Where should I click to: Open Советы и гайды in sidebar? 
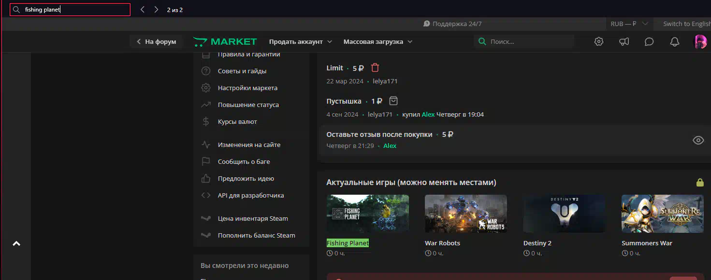click(x=242, y=71)
